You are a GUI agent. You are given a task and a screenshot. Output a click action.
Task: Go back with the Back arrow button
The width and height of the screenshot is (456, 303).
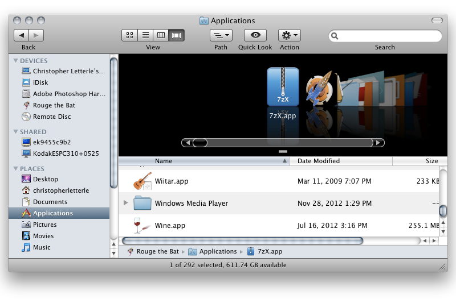click(x=21, y=35)
